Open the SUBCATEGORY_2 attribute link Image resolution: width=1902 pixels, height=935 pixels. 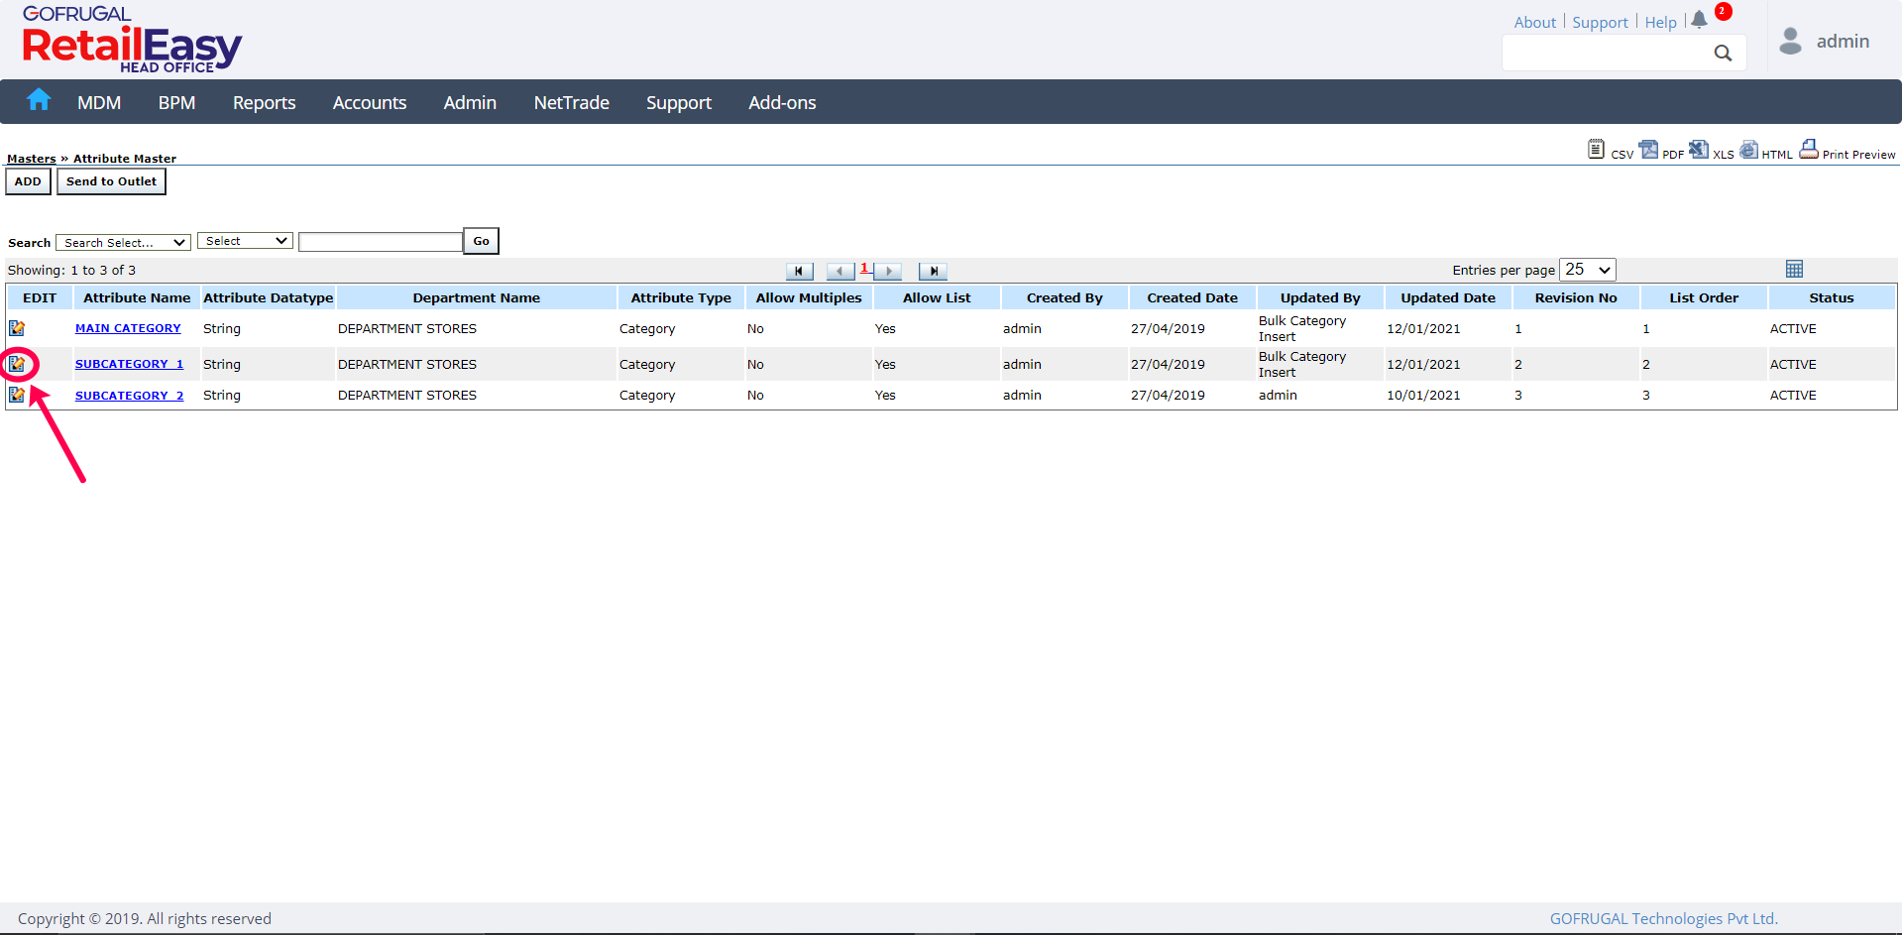[x=129, y=395]
